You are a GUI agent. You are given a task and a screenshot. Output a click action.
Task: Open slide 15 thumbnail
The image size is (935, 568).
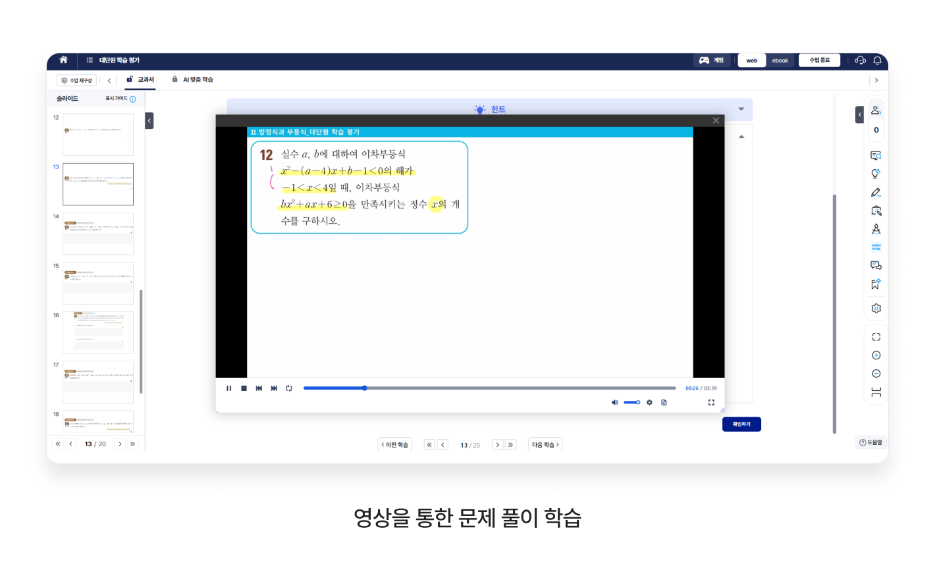[98, 283]
